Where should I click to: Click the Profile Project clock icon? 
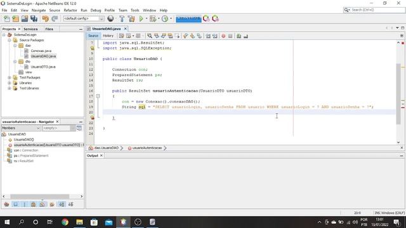(165, 18)
